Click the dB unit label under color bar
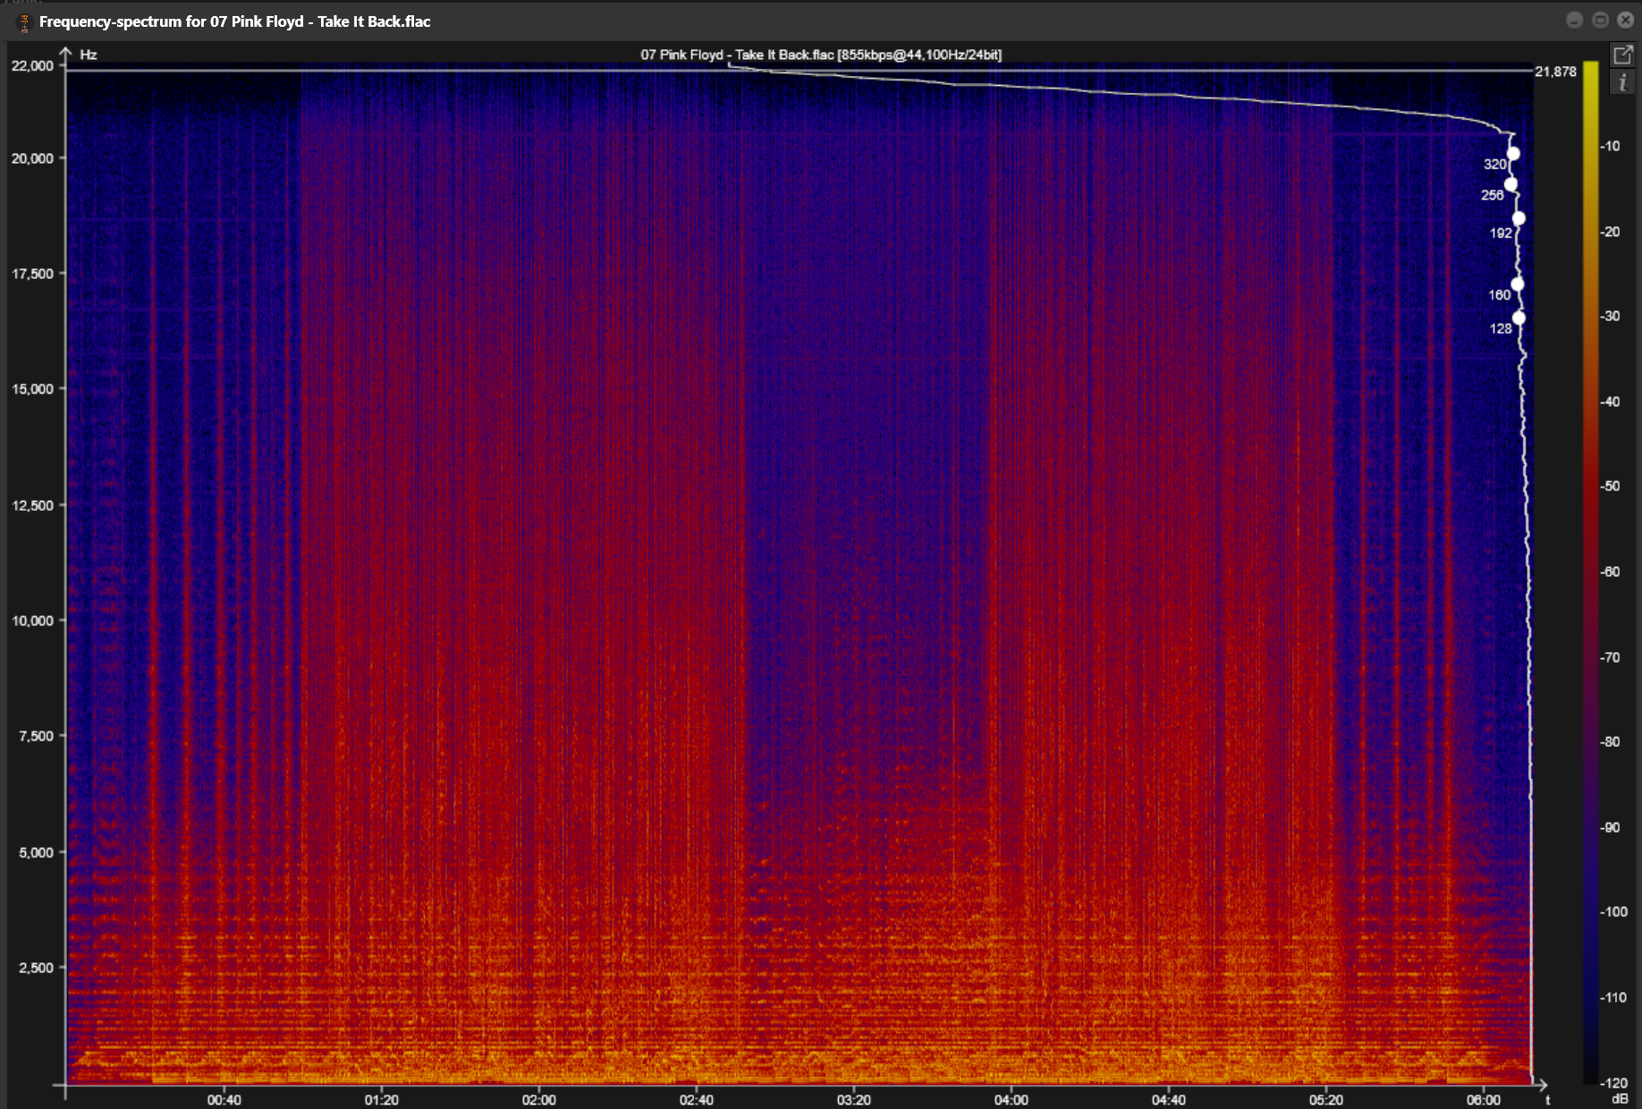This screenshot has width=1642, height=1109. pyautogui.click(x=1620, y=1098)
